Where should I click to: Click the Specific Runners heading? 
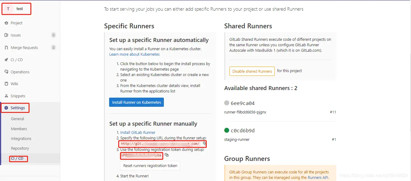point(129,26)
